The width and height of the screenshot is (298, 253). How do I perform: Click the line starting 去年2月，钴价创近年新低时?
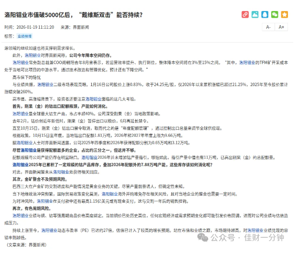80,121
